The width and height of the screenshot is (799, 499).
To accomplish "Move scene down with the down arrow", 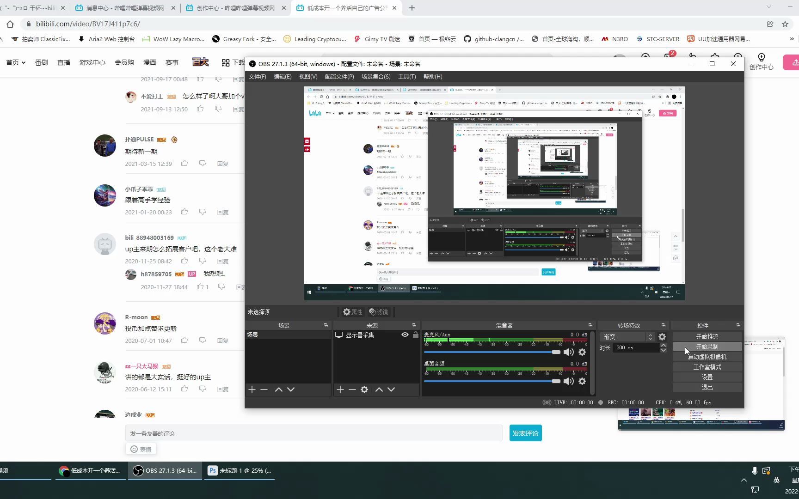I will click(x=291, y=389).
